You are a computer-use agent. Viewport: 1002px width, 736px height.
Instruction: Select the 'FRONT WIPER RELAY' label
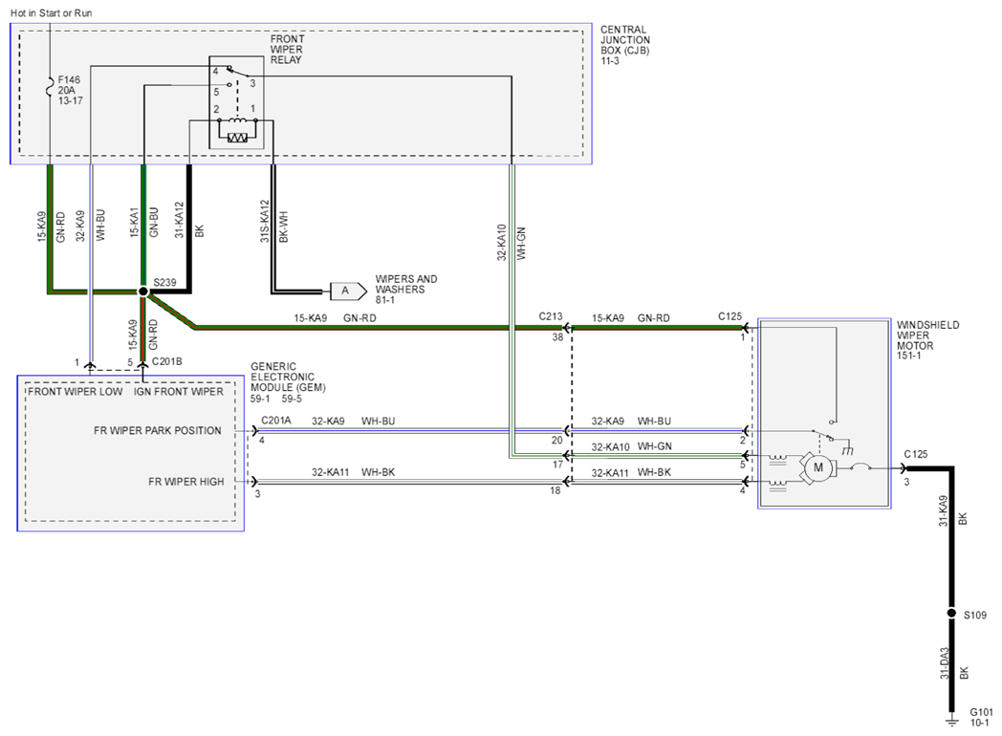[x=287, y=49]
